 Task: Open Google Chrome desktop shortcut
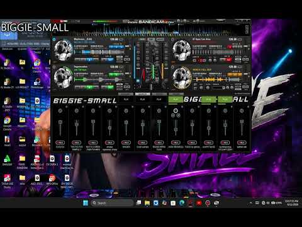pos(8,124)
